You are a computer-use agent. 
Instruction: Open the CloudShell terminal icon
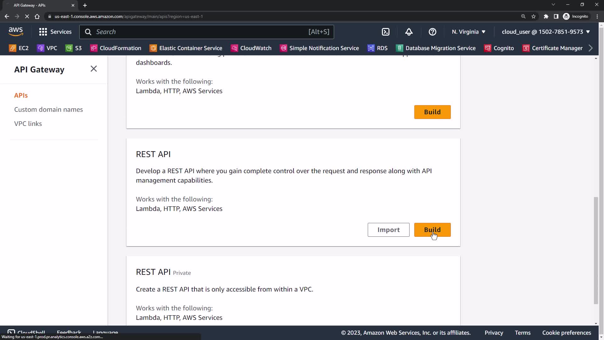click(386, 32)
